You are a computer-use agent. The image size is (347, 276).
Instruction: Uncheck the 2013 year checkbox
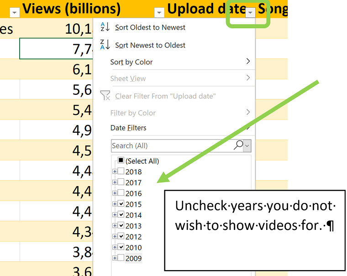pyautogui.click(x=121, y=225)
